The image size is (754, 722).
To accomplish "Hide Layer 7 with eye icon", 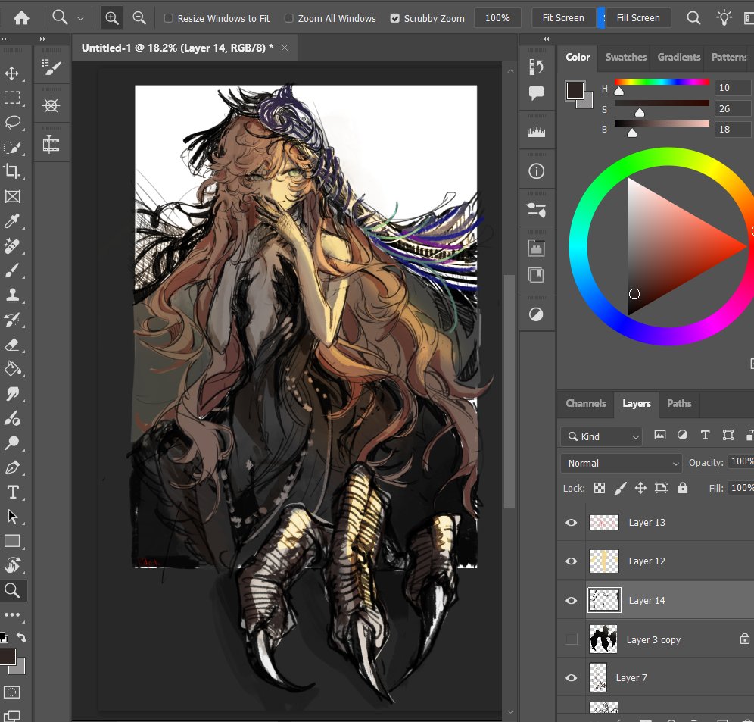I will [x=572, y=678].
